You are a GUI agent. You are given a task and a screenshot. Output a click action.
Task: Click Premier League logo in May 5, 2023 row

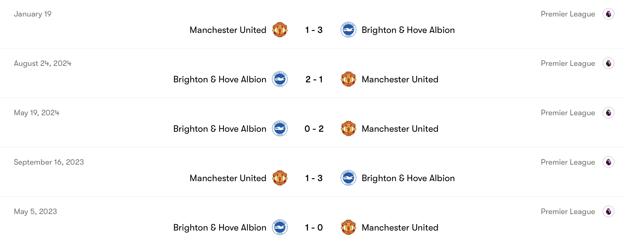click(x=608, y=212)
